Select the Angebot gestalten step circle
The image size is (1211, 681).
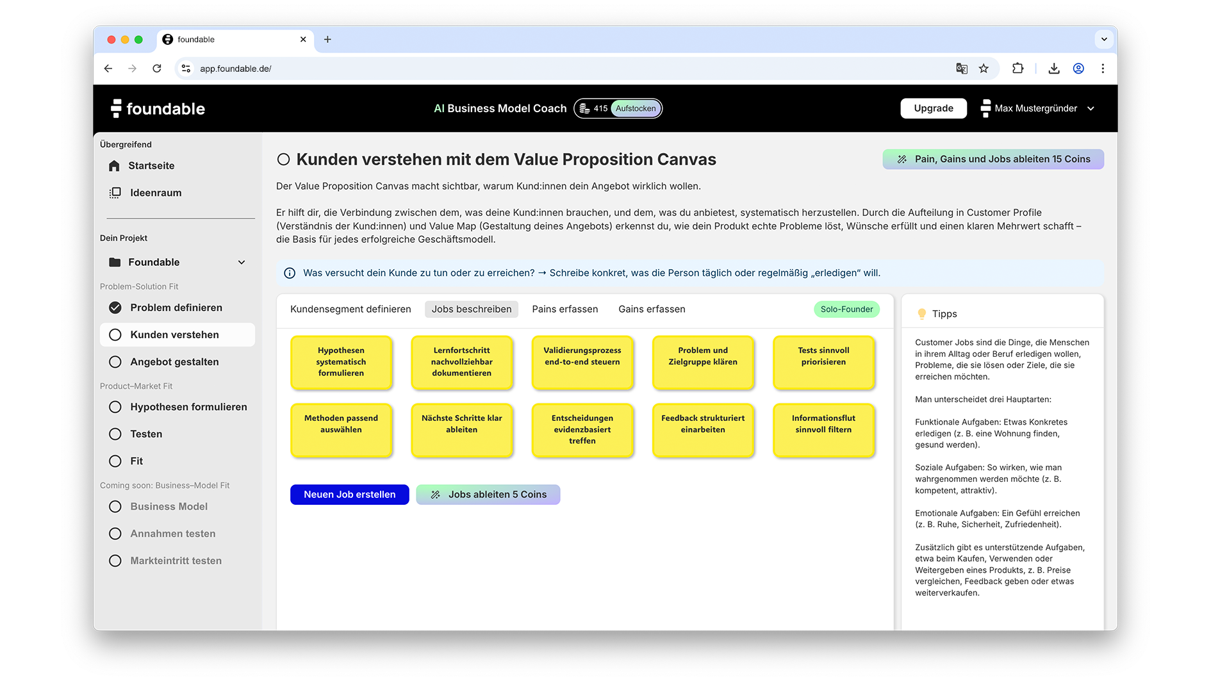115,362
